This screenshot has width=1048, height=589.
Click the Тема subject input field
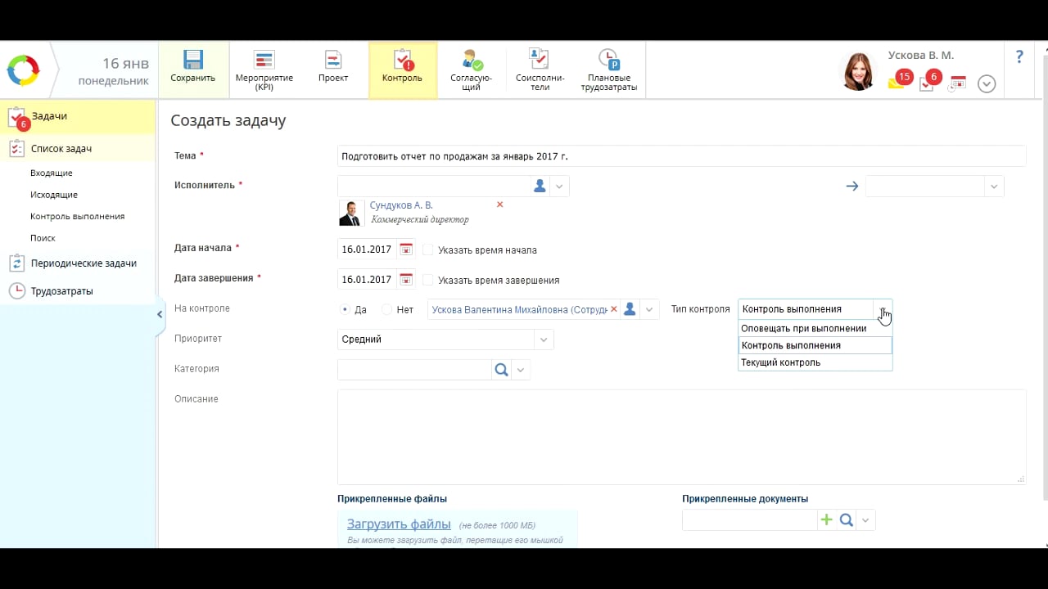(x=681, y=155)
